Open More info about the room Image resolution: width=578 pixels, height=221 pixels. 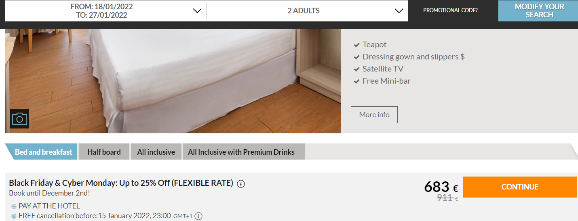374,115
